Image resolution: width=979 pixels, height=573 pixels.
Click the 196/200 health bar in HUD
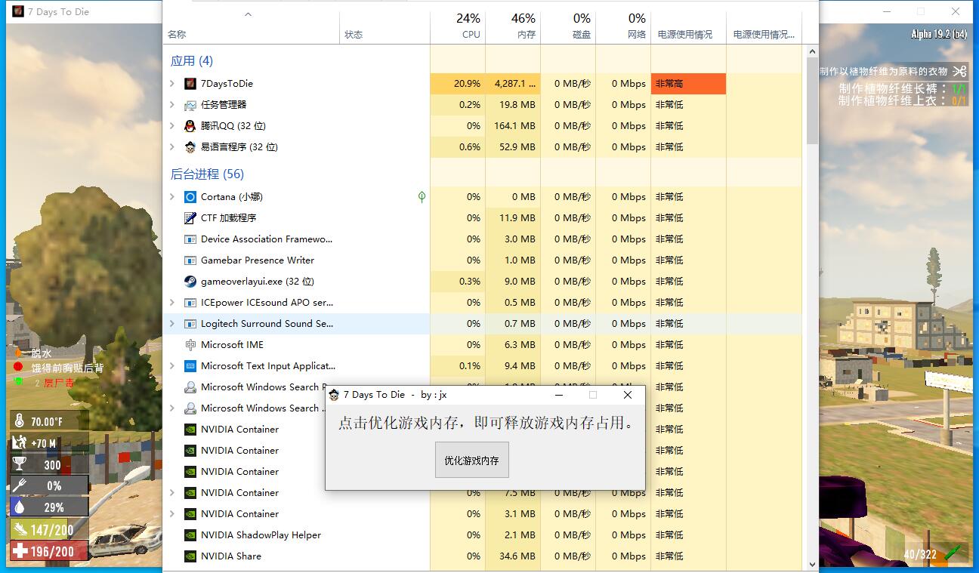coord(49,552)
